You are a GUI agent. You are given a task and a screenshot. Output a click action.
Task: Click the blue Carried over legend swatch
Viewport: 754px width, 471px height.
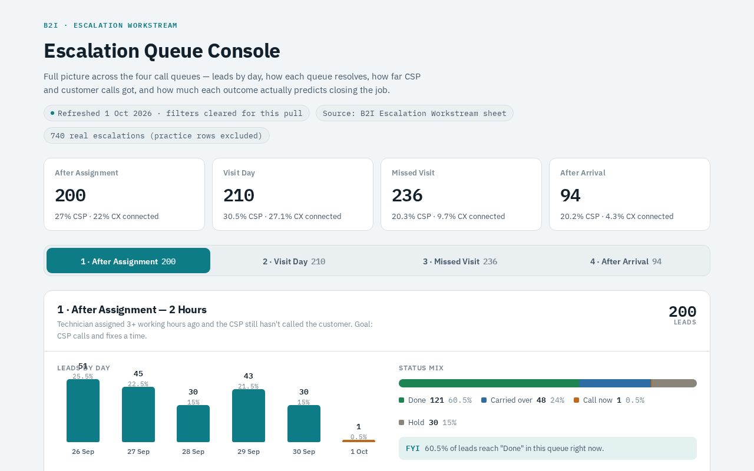(484, 400)
